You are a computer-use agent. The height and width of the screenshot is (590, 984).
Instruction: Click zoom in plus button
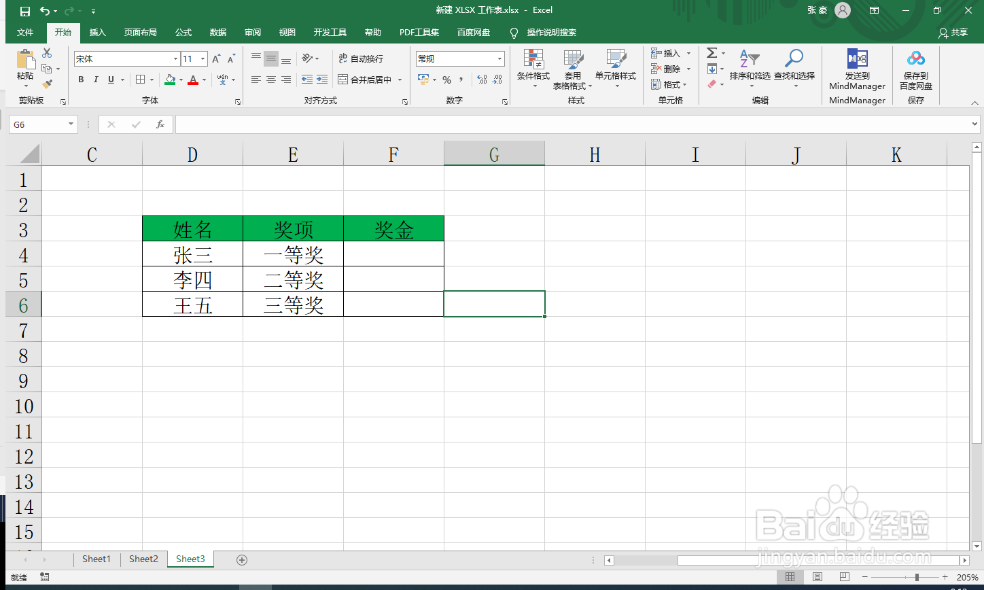[945, 577]
